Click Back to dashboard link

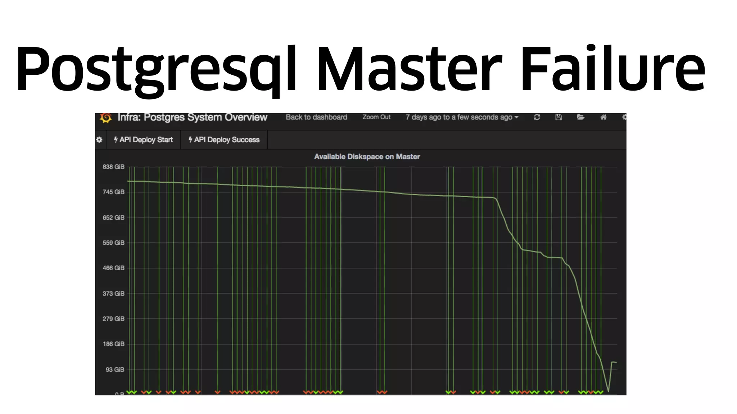(316, 117)
